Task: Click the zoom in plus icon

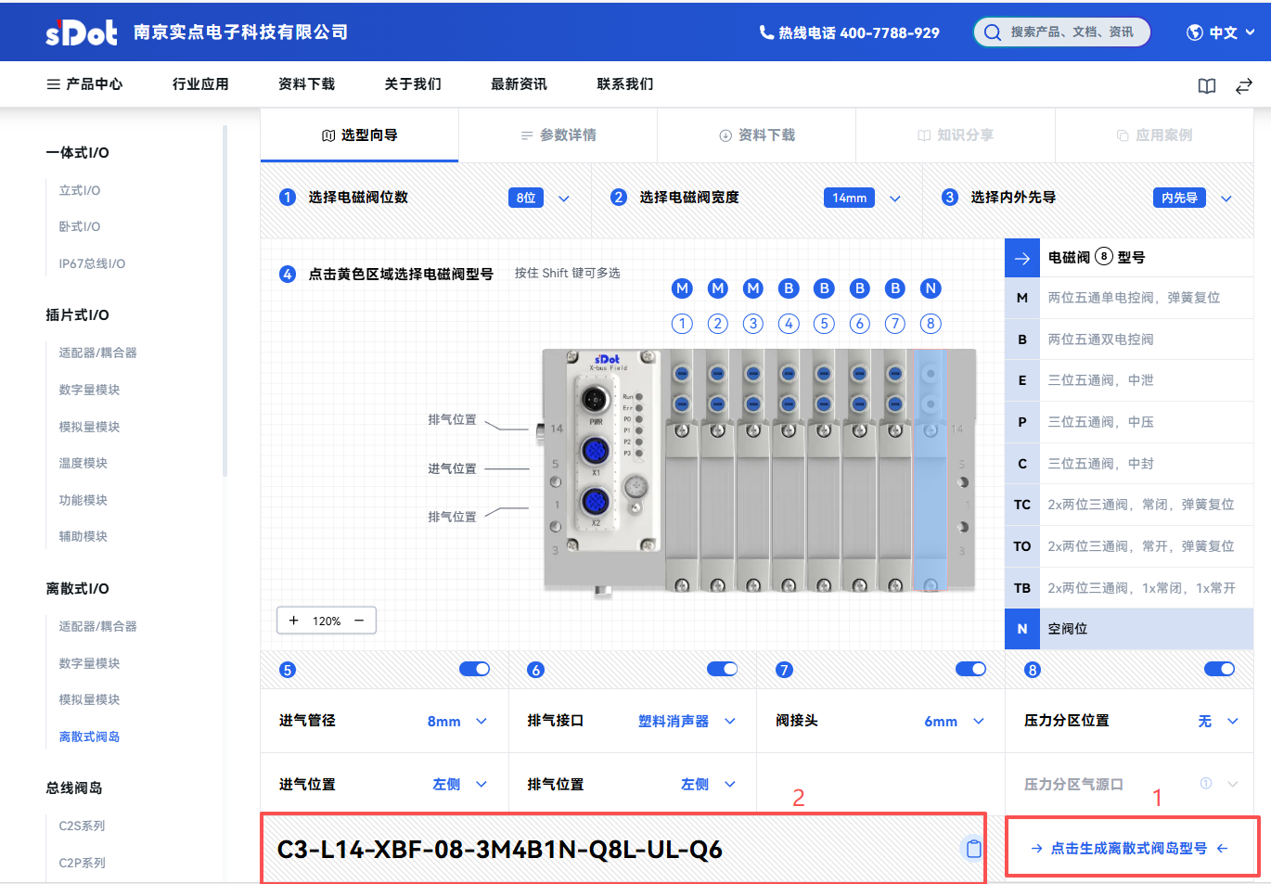Action: (x=294, y=621)
